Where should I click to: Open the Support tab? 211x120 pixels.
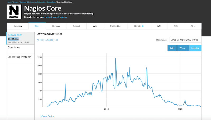tap(76, 26)
